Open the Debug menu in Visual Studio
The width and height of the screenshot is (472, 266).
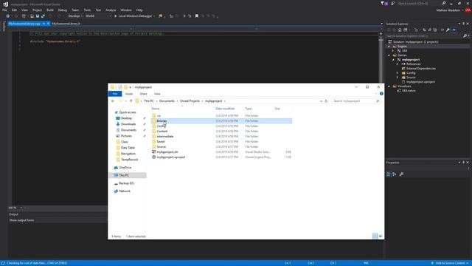62,10
